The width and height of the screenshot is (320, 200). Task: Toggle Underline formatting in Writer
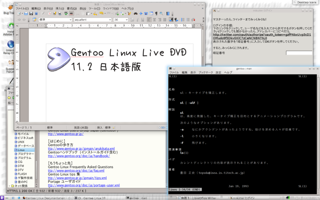pos(143,20)
